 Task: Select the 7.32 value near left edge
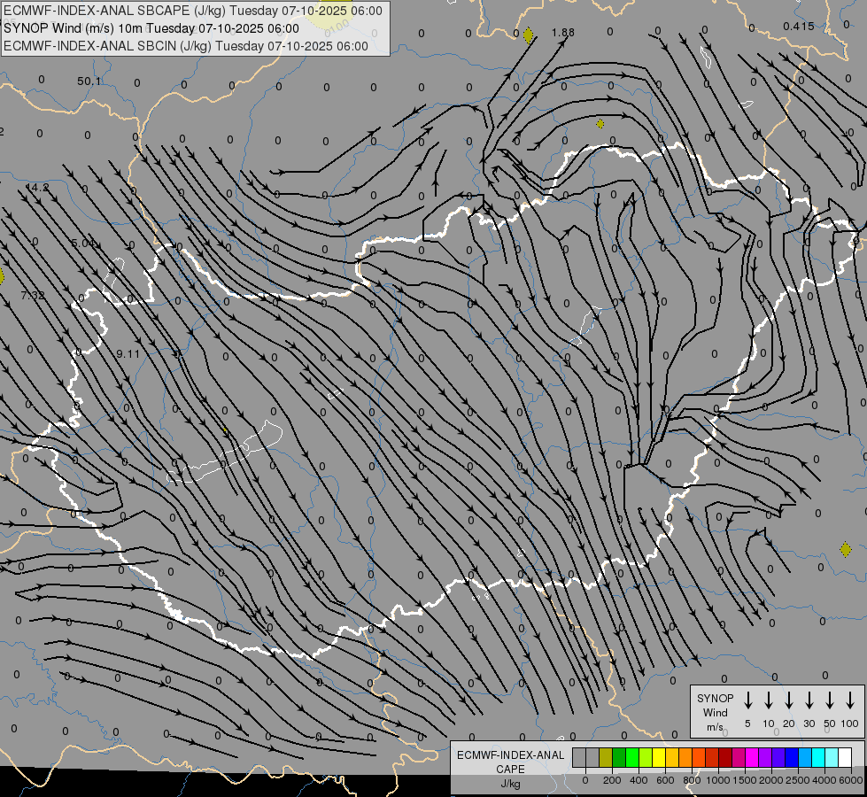(x=32, y=295)
